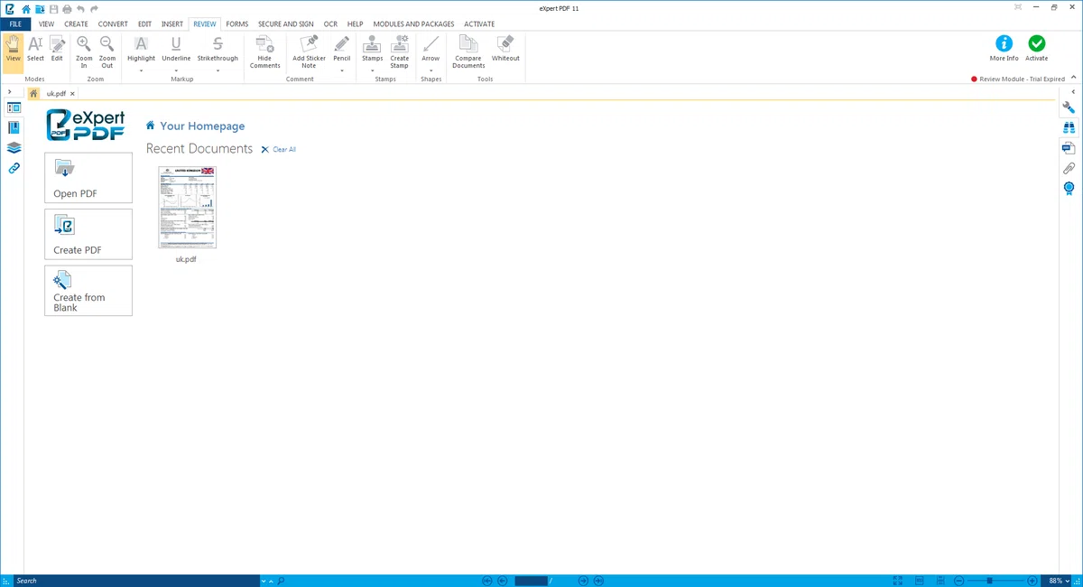Expand the Stamps dropdown arrow
Image resolution: width=1083 pixels, height=587 pixels.
[x=372, y=70]
